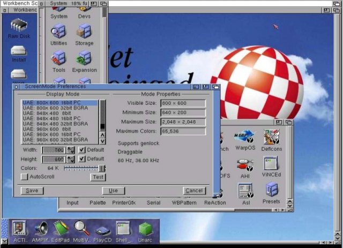The height and width of the screenshot is (248, 343).
Task: Click the Width stepper arrows
Action: pyautogui.click(x=71, y=150)
